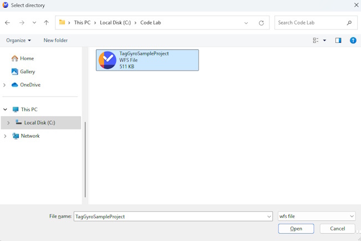Viewport: 361px width, 241px height.
Task: Click the Up one level arrow
Action: 46,23
